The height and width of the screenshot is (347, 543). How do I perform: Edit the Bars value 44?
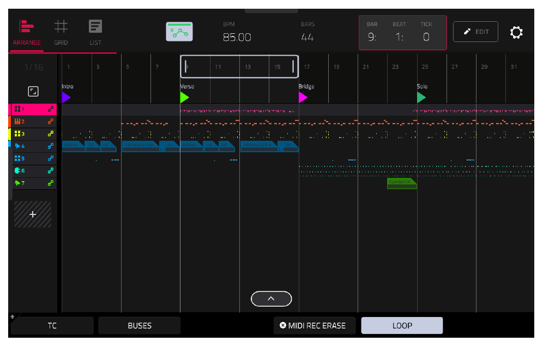point(307,37)
